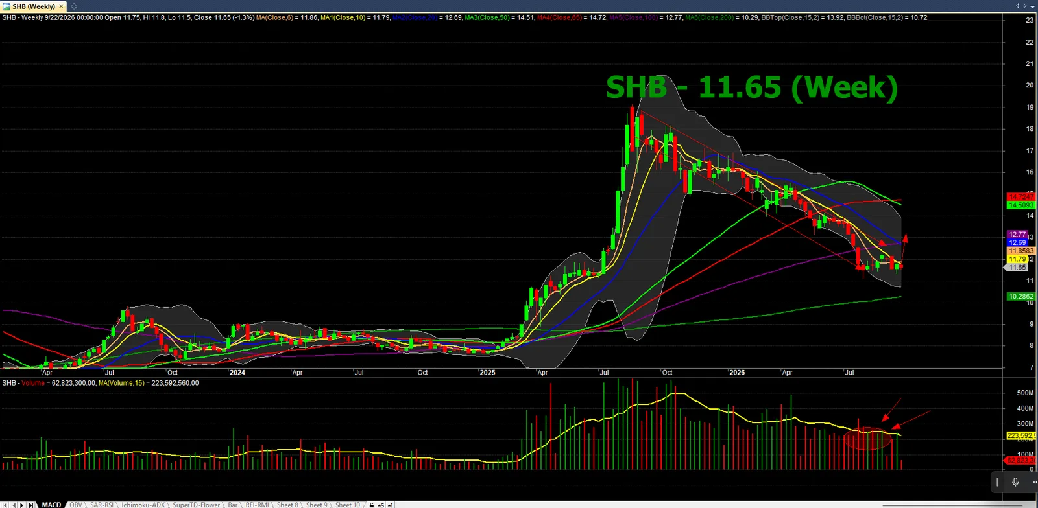This screenshot has width=1038, height=508.
Task: Toggle symbol link icon beside lock
Action: 381,505
